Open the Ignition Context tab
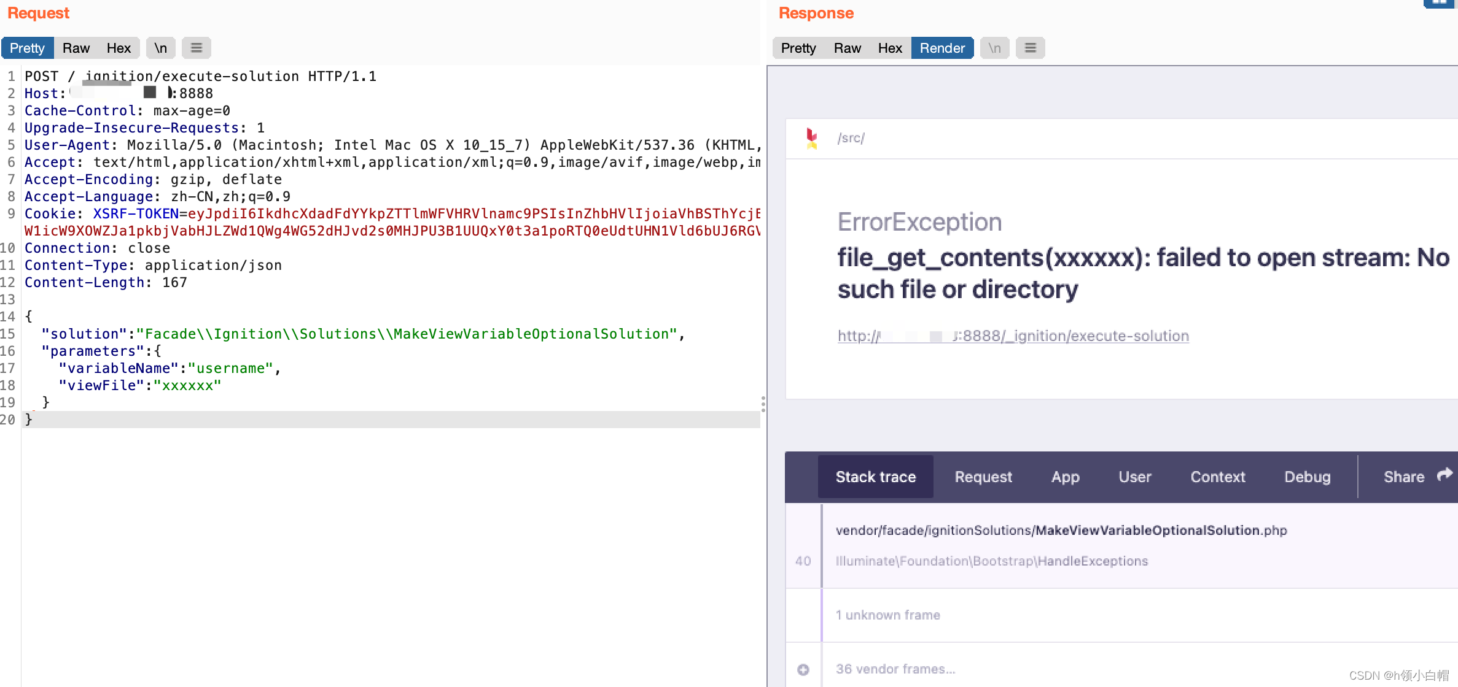This screenshot has width=1458, height=687. [x=1217, y=477]
